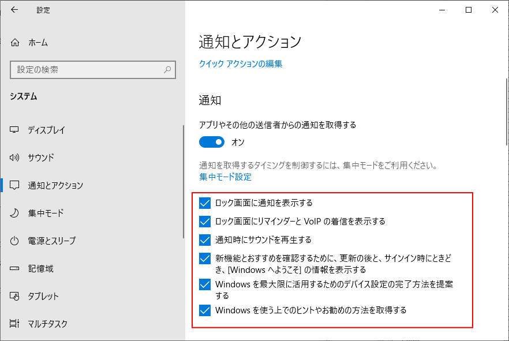Uncheck the device setup suggestion checkbox
509x341 pixels.
pyautogui.click(x=205, y=284)
